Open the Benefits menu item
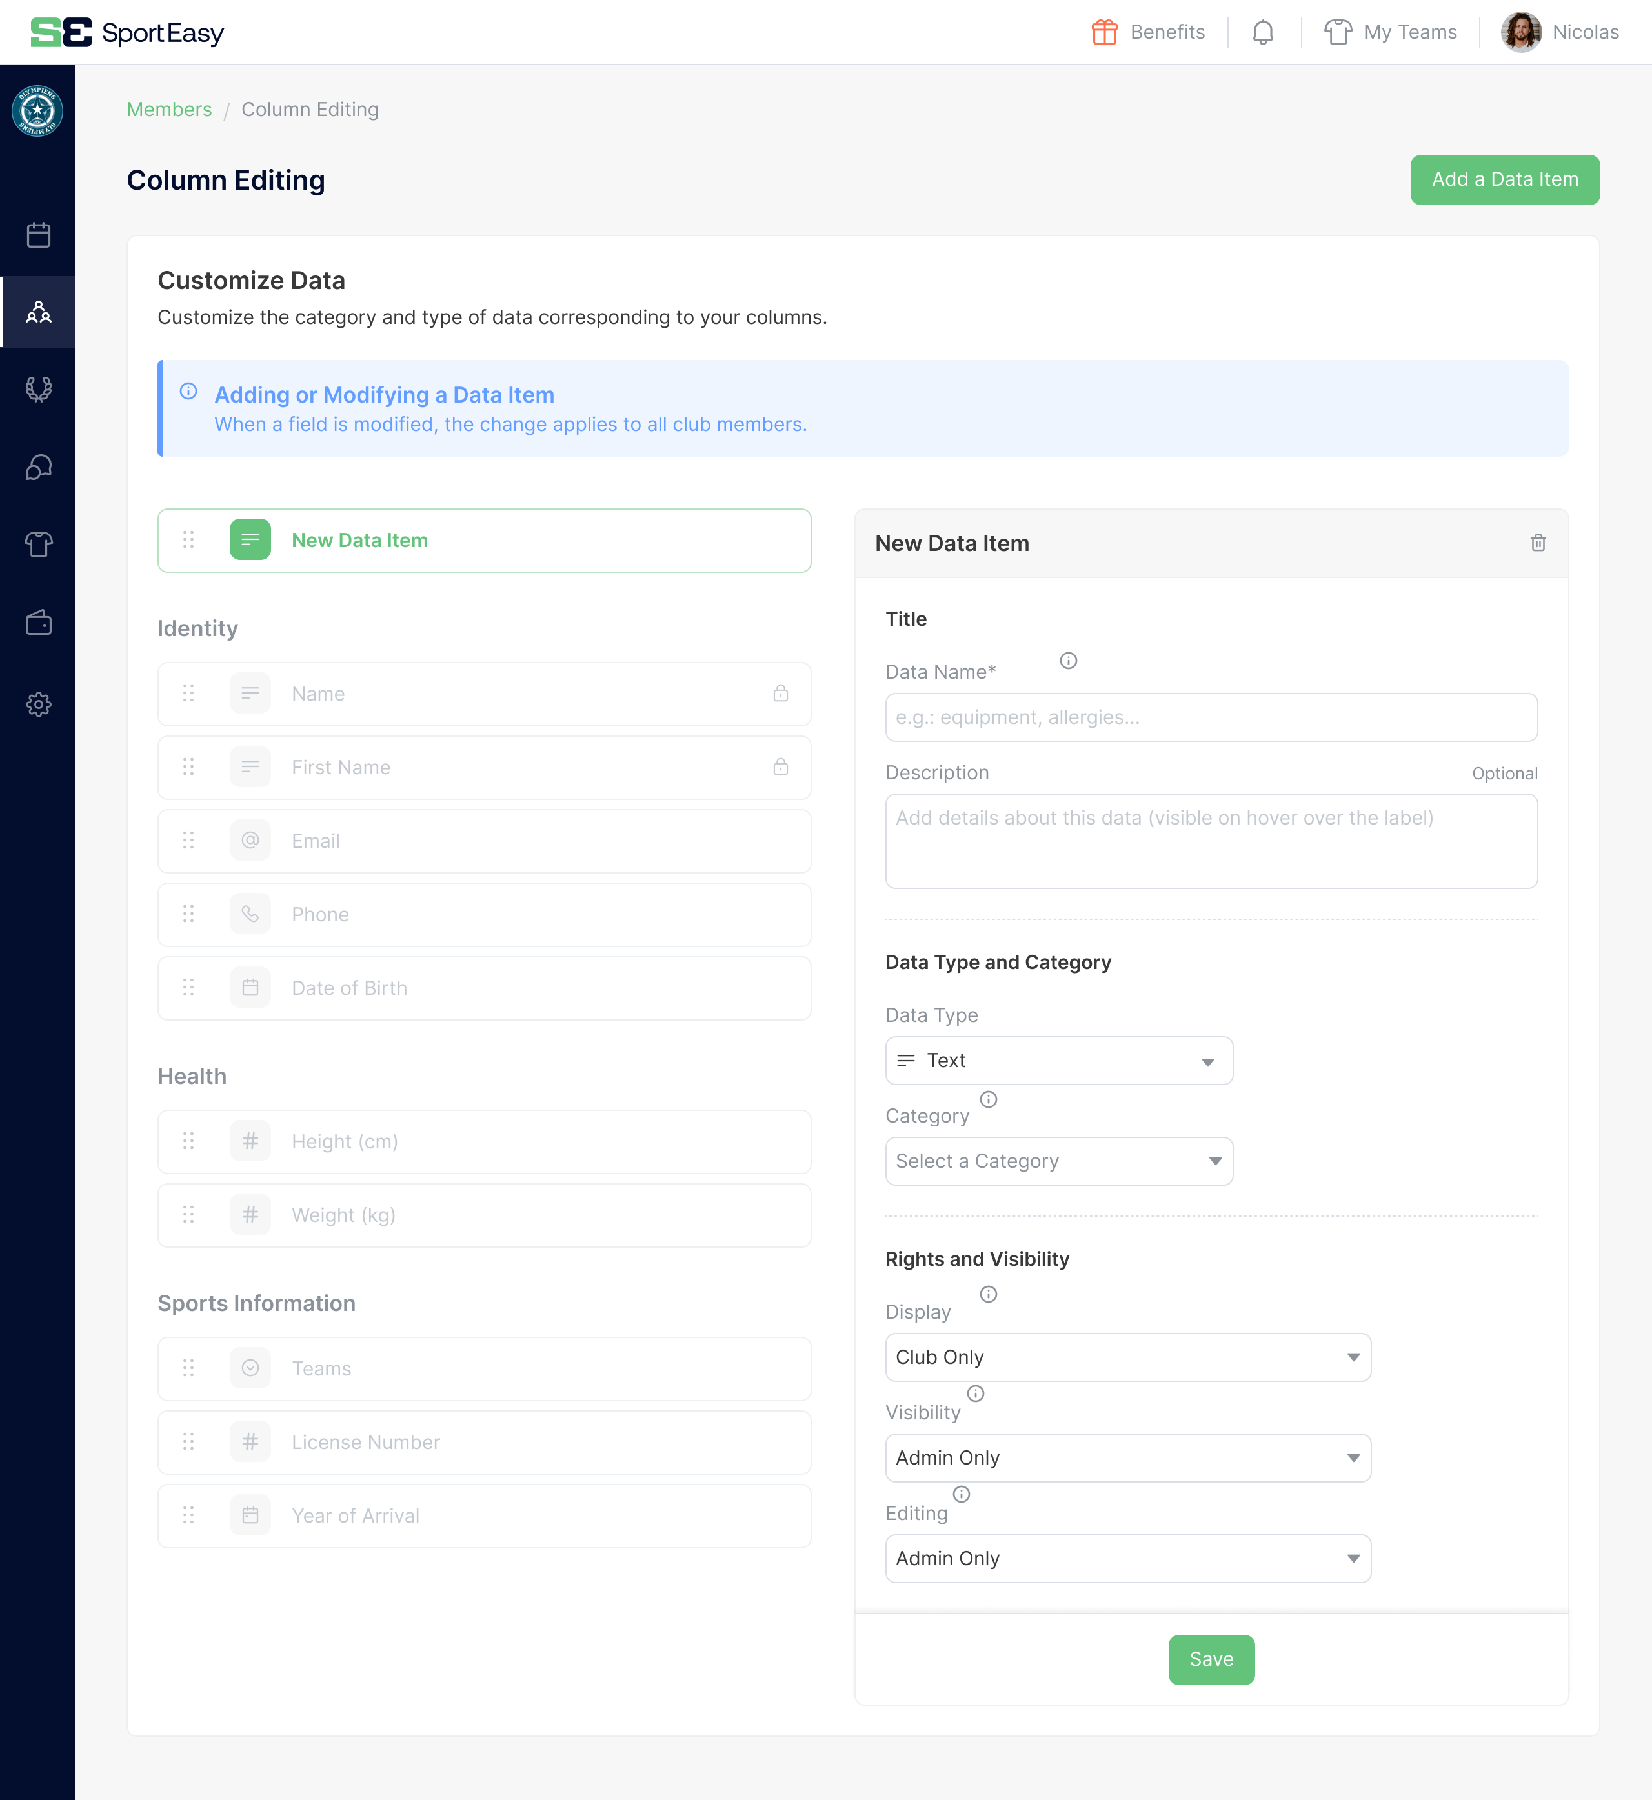 click(1149, 32)
